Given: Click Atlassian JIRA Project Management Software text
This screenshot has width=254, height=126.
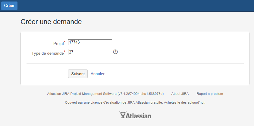Looking at the screenshot, I should pyautogui.click(x=82, y=94).
